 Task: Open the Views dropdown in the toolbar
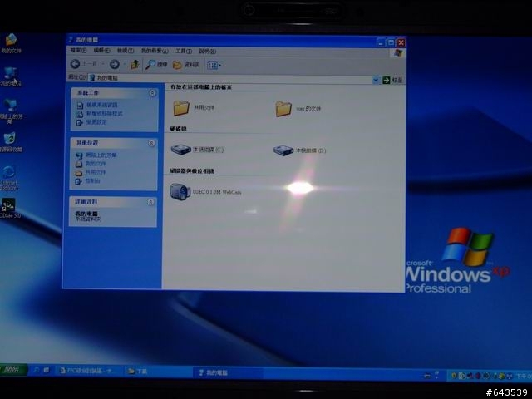214,65
